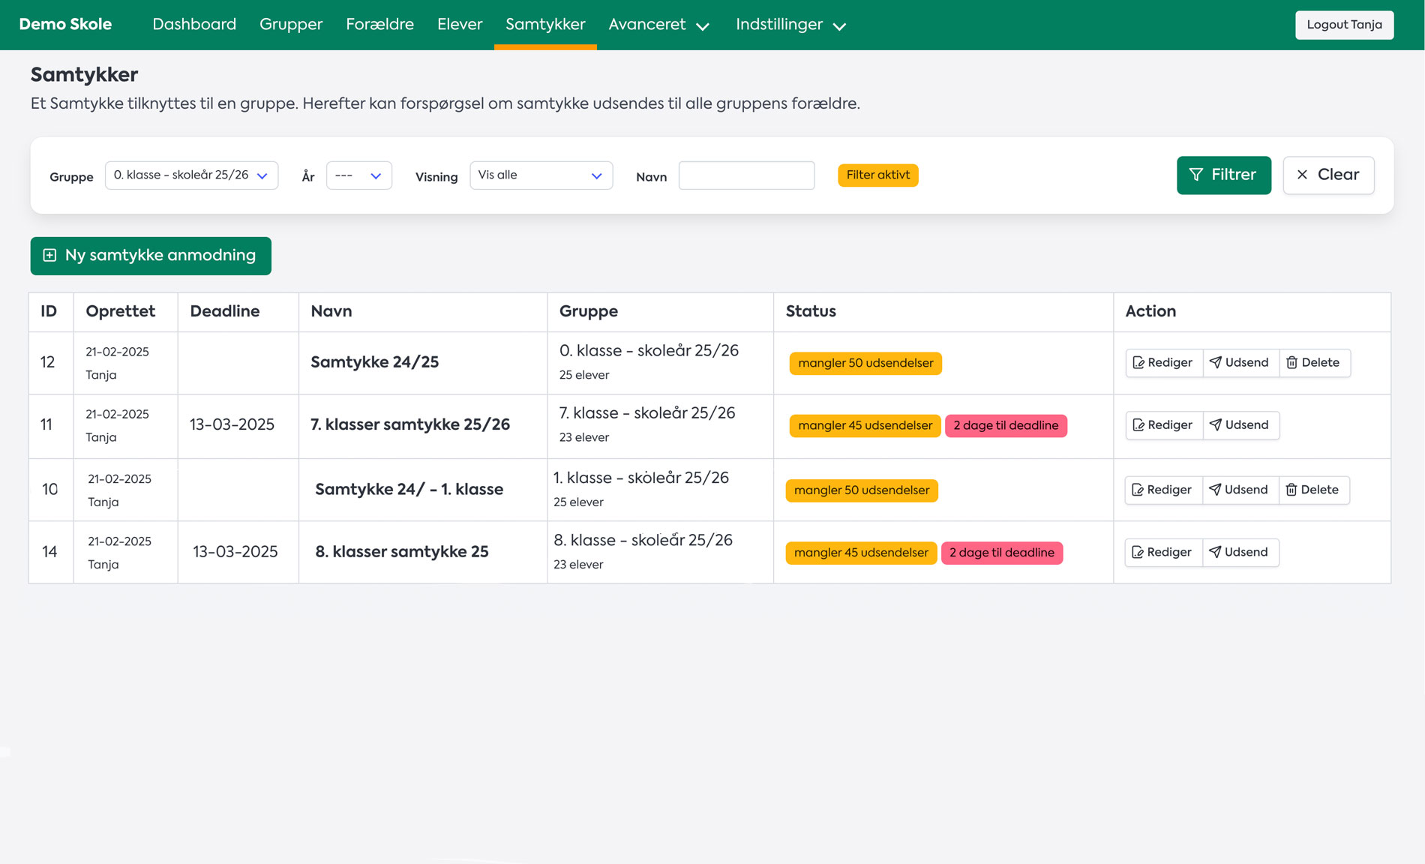Click send paper-plane icon for 8. klasser samtykke 25

coord(1214,551)
